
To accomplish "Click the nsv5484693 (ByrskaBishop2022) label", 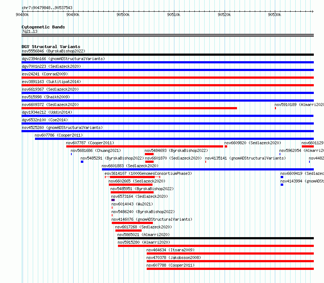I will [x=176, y=150].
